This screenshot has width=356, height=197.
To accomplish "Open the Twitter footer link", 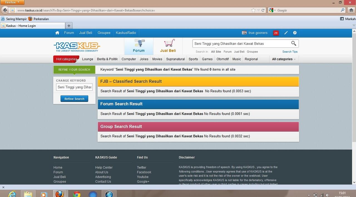I will pyautogui.click(x=142, y=168).
